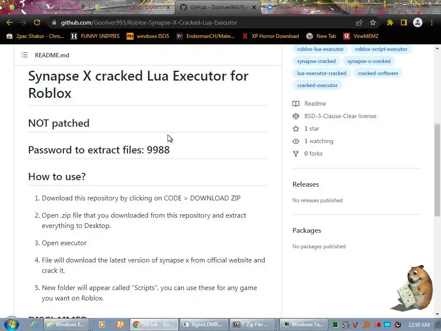Select the cracked-software topic tag
The height and width of the screenshot is (331, 441).
click(378, 73)
